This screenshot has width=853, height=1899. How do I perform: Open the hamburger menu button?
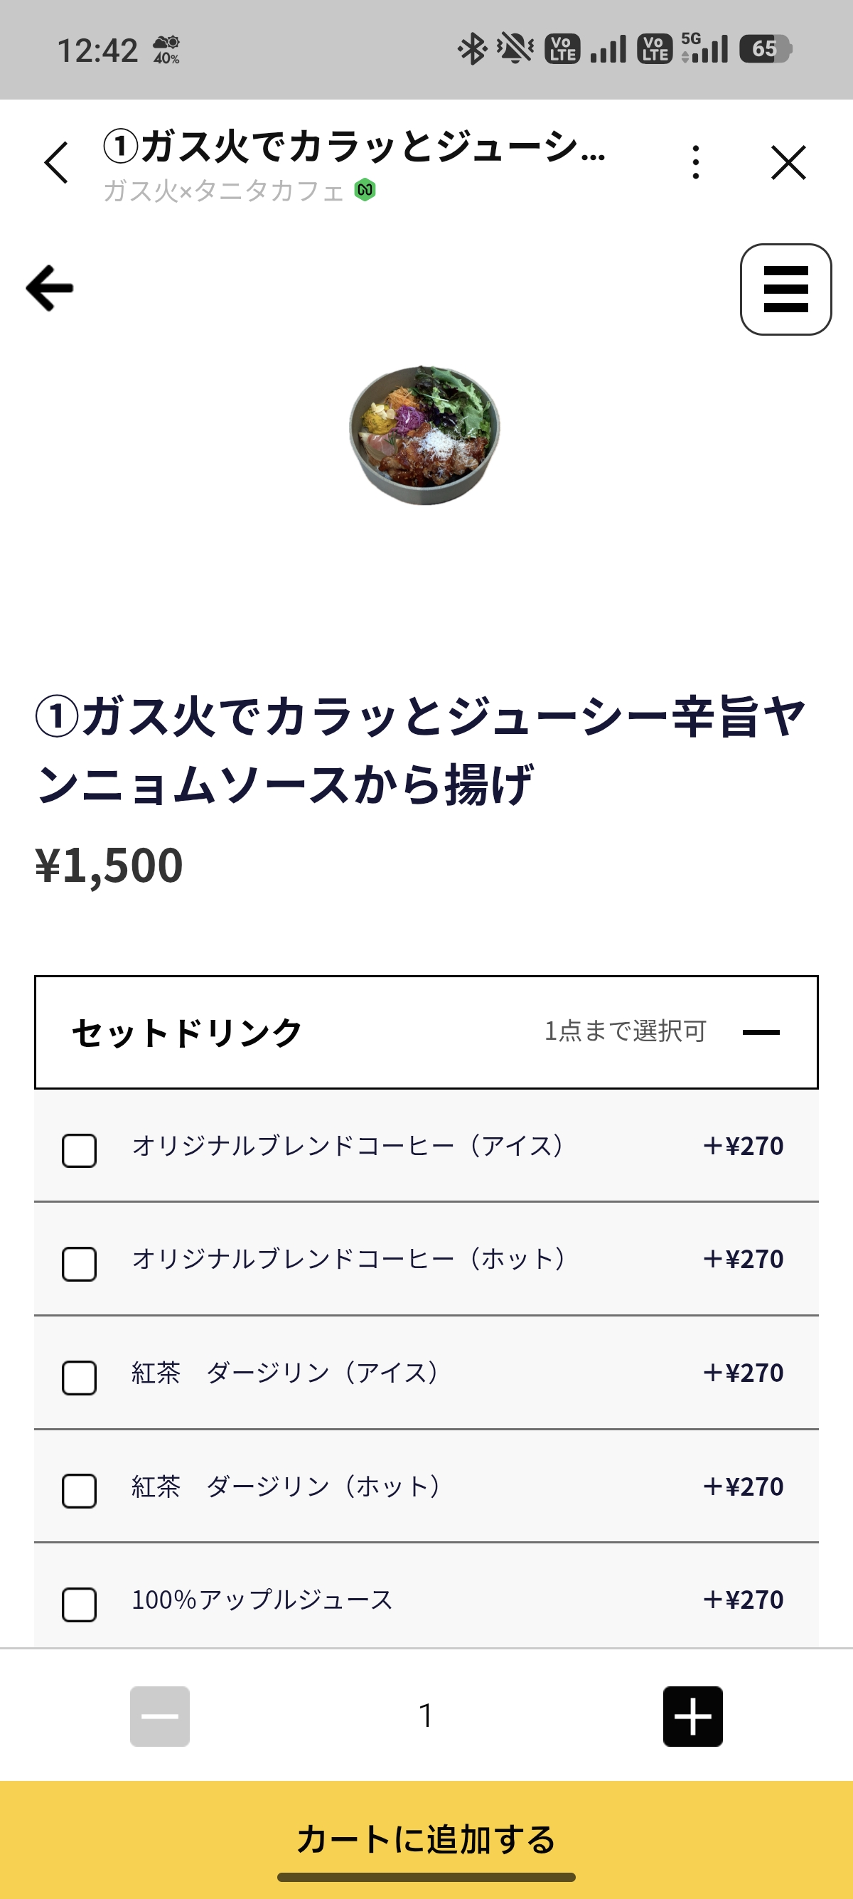[785, 289]
